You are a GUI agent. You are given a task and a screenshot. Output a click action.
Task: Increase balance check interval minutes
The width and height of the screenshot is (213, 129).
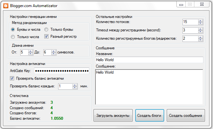[x=75, y=85]
